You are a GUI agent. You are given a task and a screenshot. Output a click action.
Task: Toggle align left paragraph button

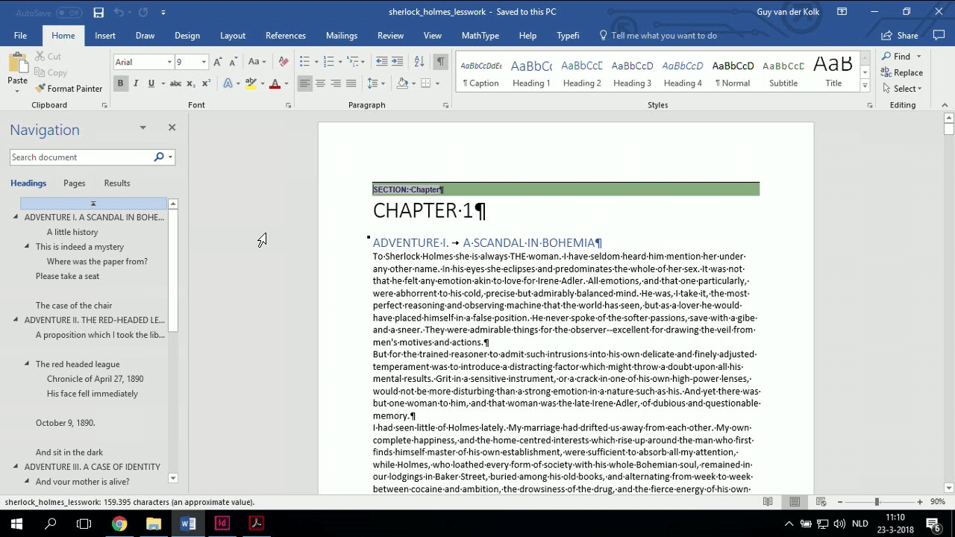pyautogui.click(x=304, y=84)
